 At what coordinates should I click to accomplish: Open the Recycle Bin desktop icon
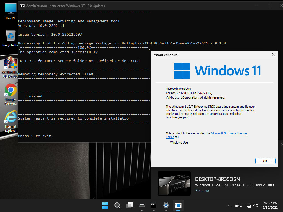(11, 38)
